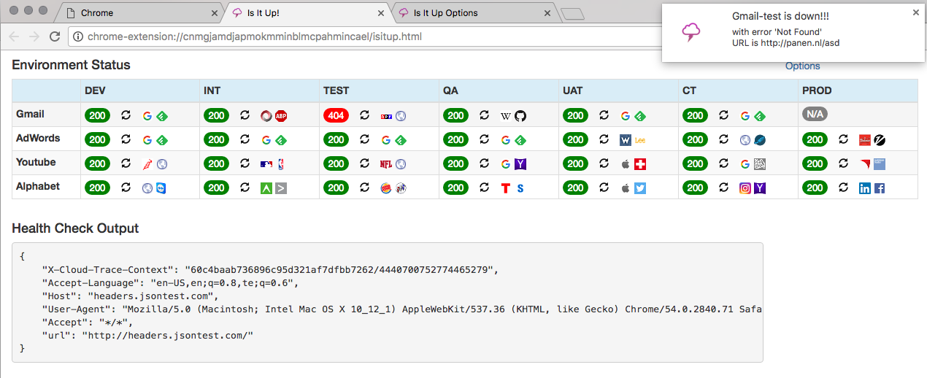The height and width of the screenshot is (378, 927).
Task: Open the Options link
Action: pyautogui.click(x=802, y=66)
